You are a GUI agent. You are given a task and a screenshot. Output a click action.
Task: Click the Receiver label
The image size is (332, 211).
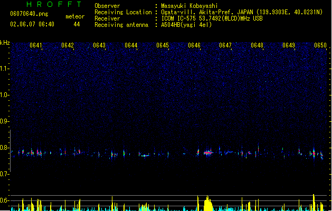click(107, 18)
